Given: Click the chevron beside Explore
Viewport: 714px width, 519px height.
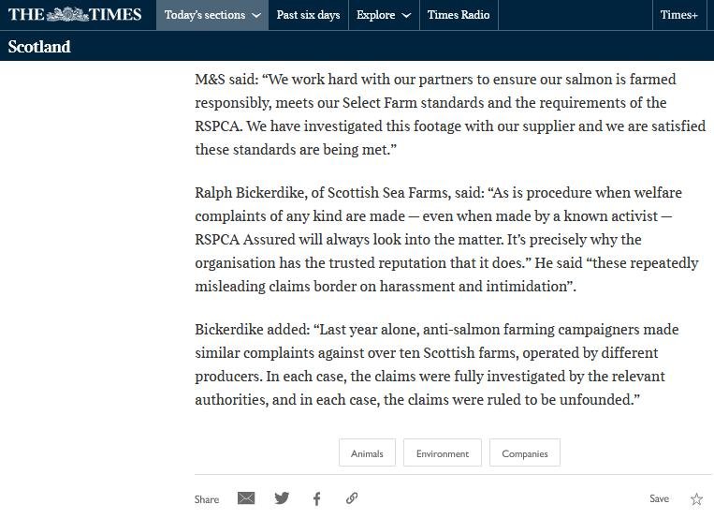Looking at the screenshot, I should [x=406, y=16].
